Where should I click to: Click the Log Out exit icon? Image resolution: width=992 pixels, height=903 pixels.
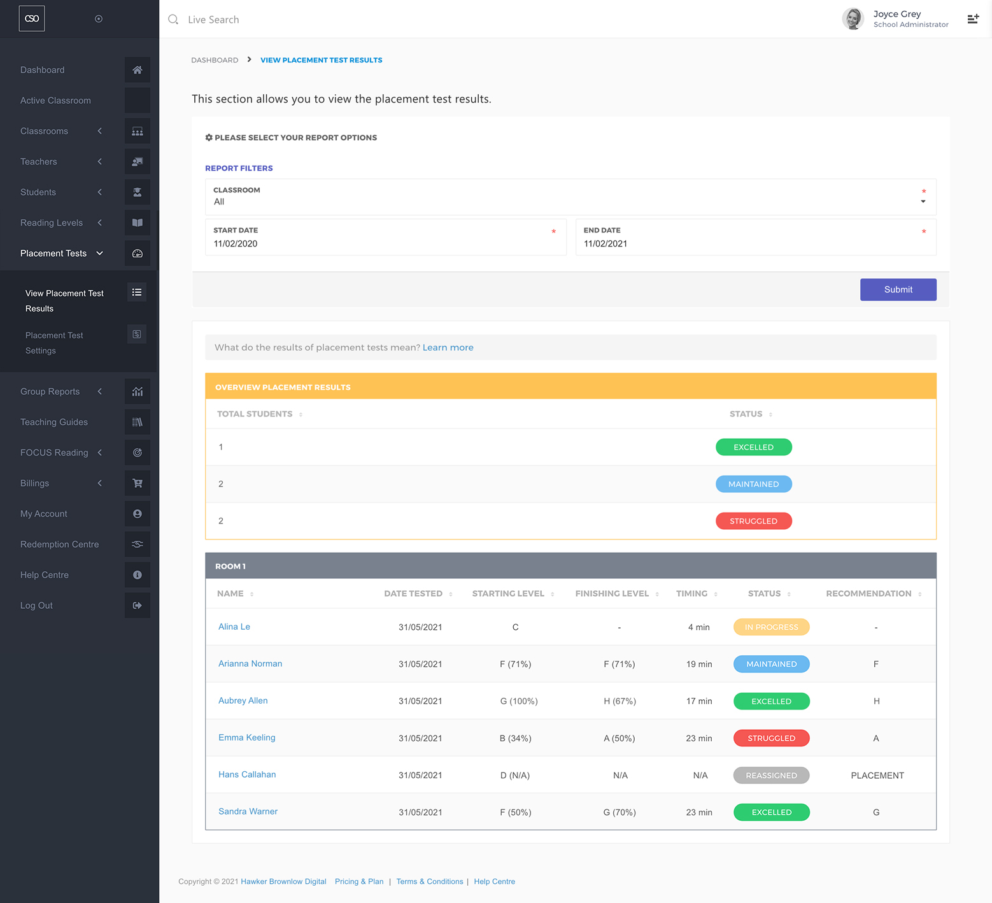click(x=137, y=606)
